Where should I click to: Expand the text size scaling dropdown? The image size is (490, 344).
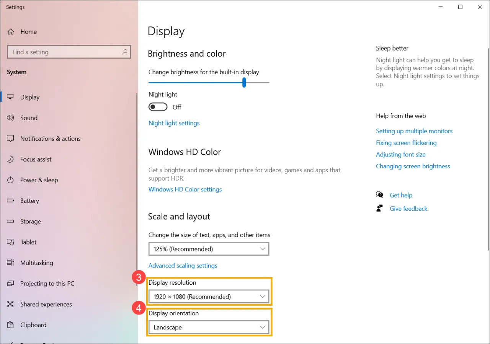[209, 249]
